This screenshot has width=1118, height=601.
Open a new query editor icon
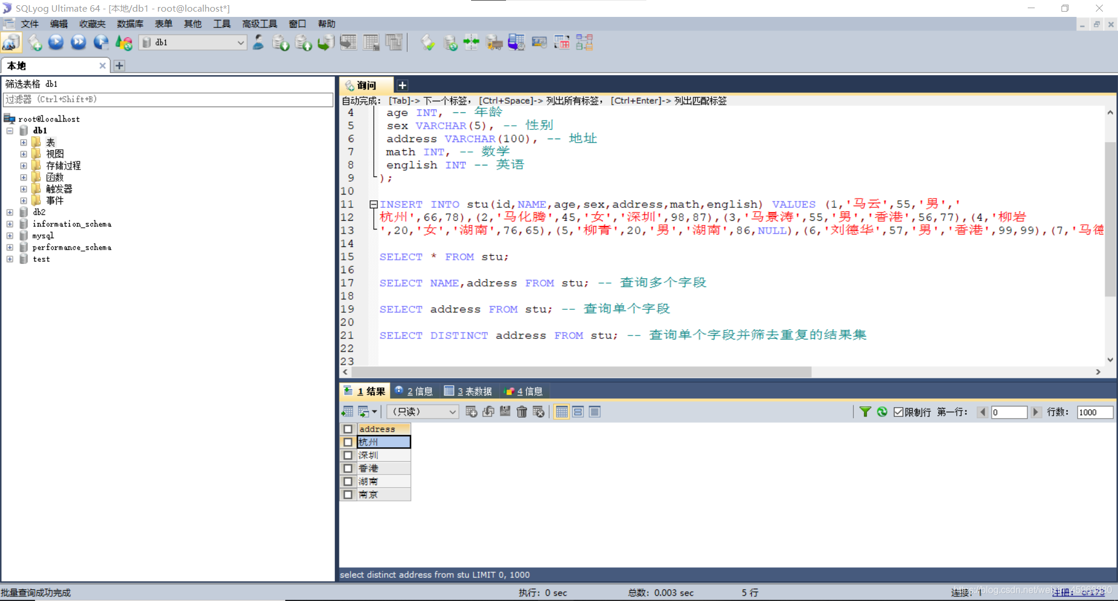[35, 43]
